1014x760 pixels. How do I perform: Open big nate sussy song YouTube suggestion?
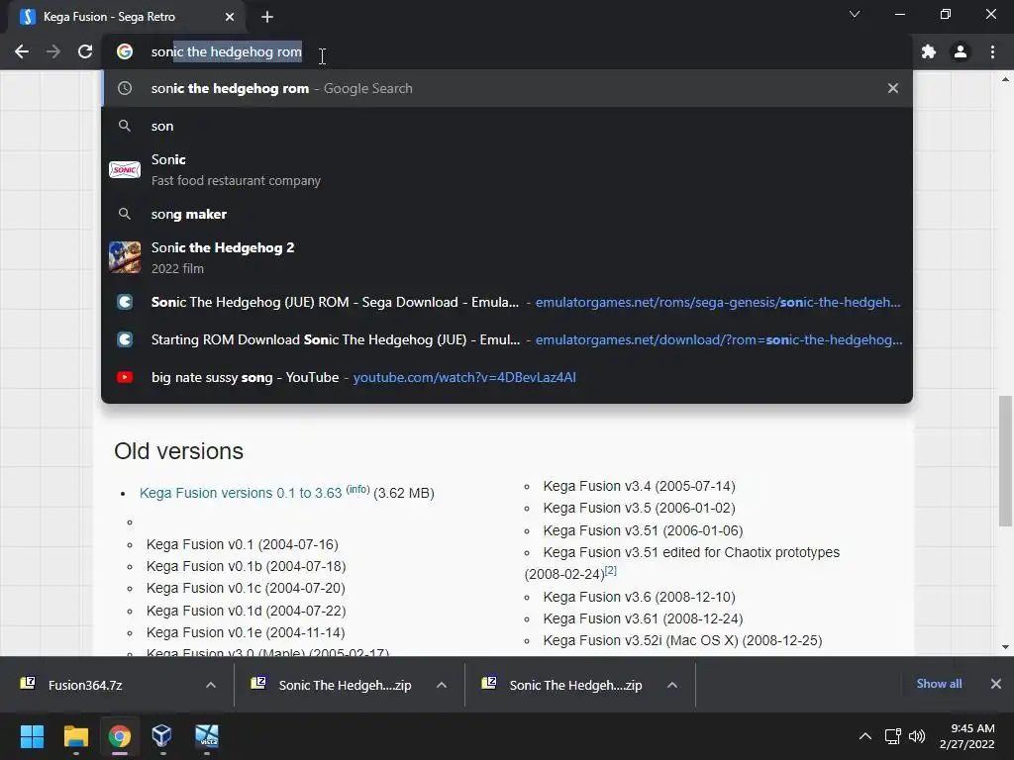coord(507,377)
